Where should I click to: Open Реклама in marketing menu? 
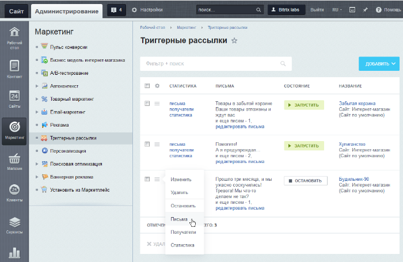click(59, 125)
